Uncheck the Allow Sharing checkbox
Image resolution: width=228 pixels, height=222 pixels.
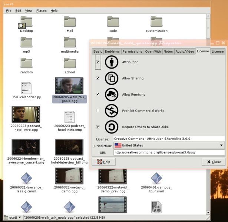click(98, 78)
